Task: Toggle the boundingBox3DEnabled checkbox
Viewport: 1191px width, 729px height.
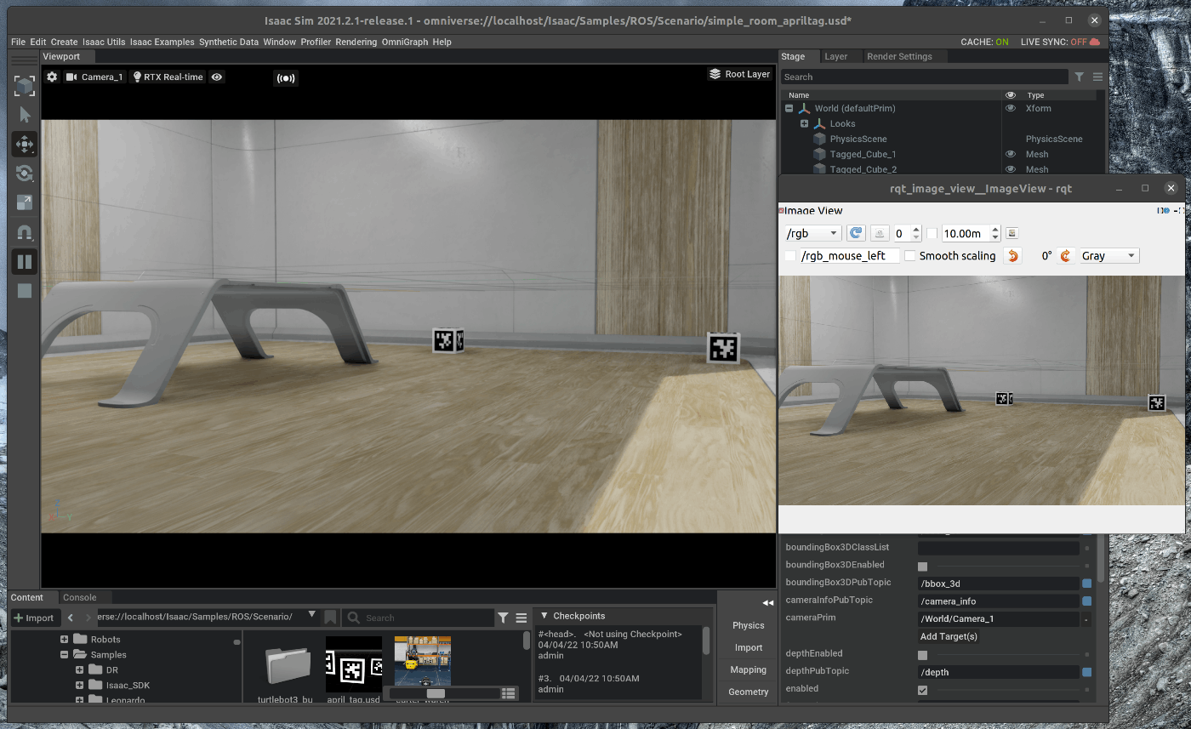Action: [x=923, y=566]
